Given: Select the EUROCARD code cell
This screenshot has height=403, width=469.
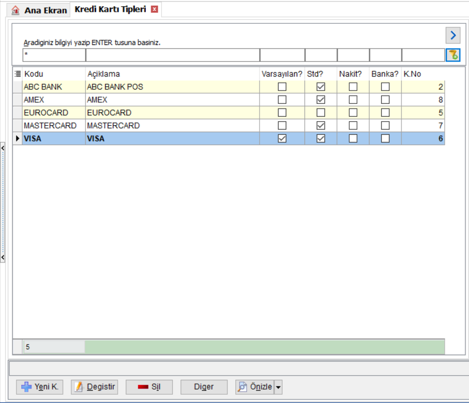Looking at the screenshot, I should (x=54, y=113).
